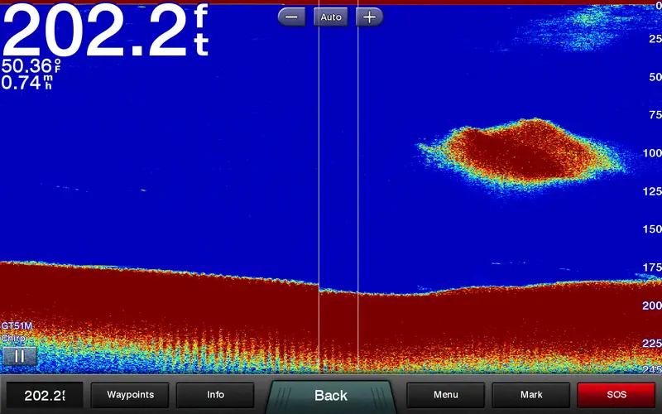The image size is (662, 414).
Task: Open the Waypoints list
Action: [x=131, y=395]
